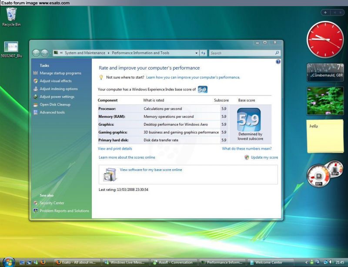Switch to AxxxR Conversation taskbar button
This screenshot has width=348, height=267.
(x=174, y=262)
